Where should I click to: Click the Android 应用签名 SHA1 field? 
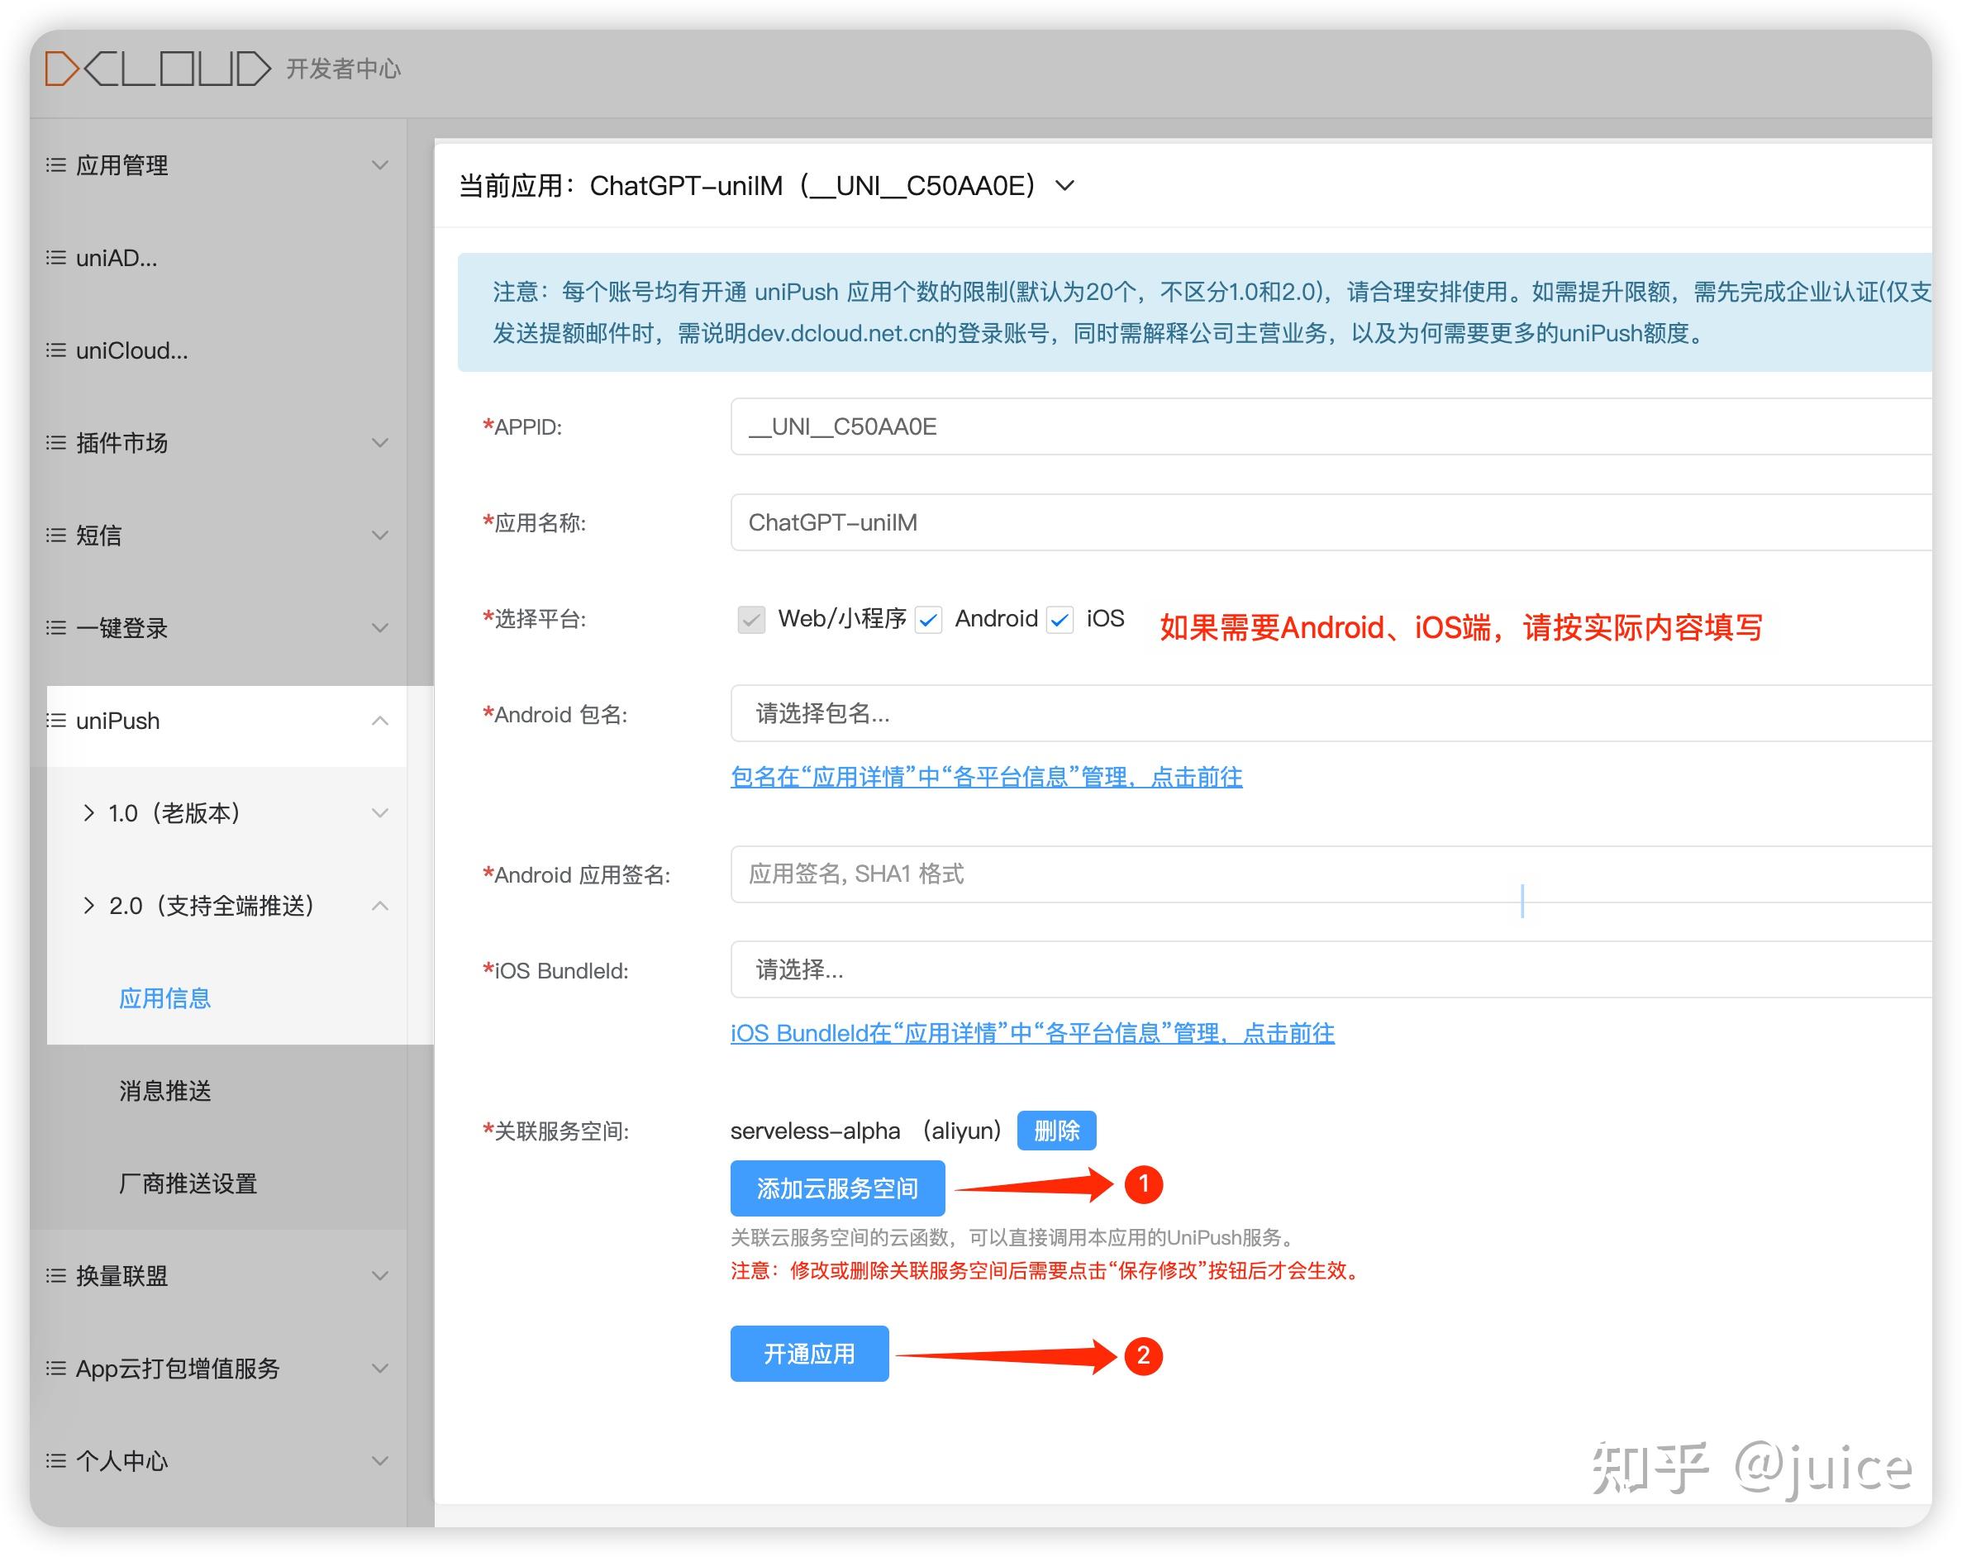(1331, 874)
